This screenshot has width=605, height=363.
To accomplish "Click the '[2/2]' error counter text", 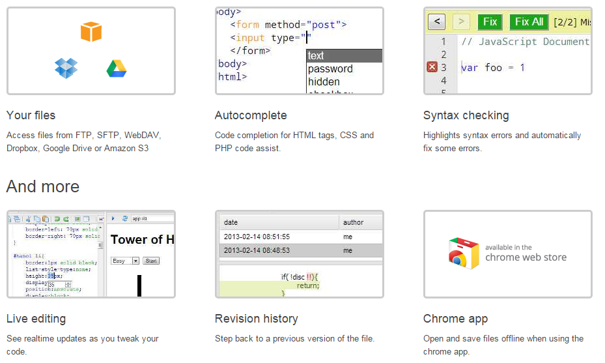I will [565, 22].
